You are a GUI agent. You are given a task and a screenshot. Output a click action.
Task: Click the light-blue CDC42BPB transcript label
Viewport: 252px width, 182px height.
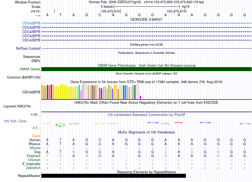click(x=31, y=23)
